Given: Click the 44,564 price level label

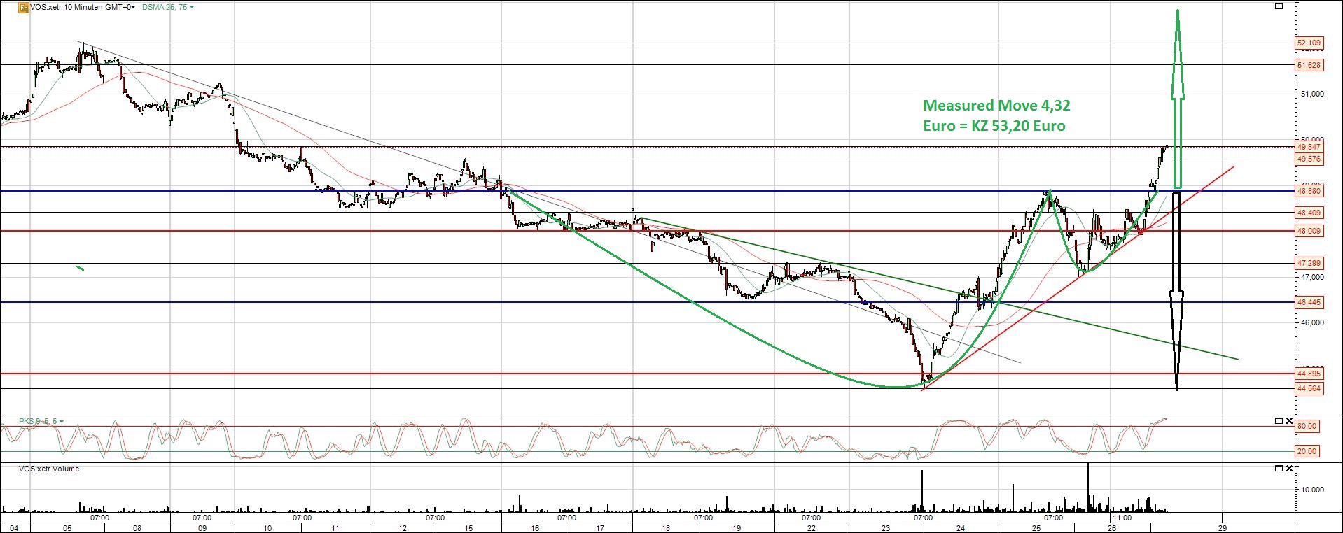Looking at the screenshot, I should coord(1309,389).
